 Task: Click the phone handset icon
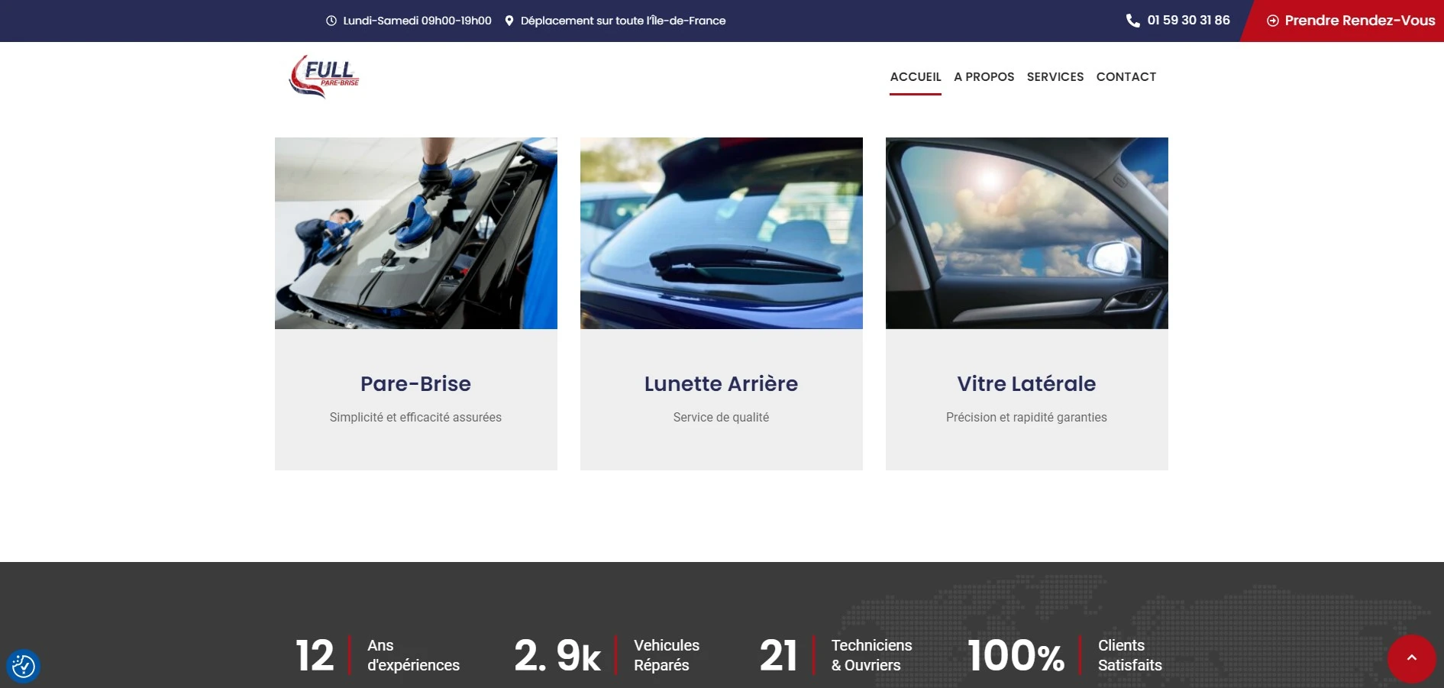(1133, 21)
